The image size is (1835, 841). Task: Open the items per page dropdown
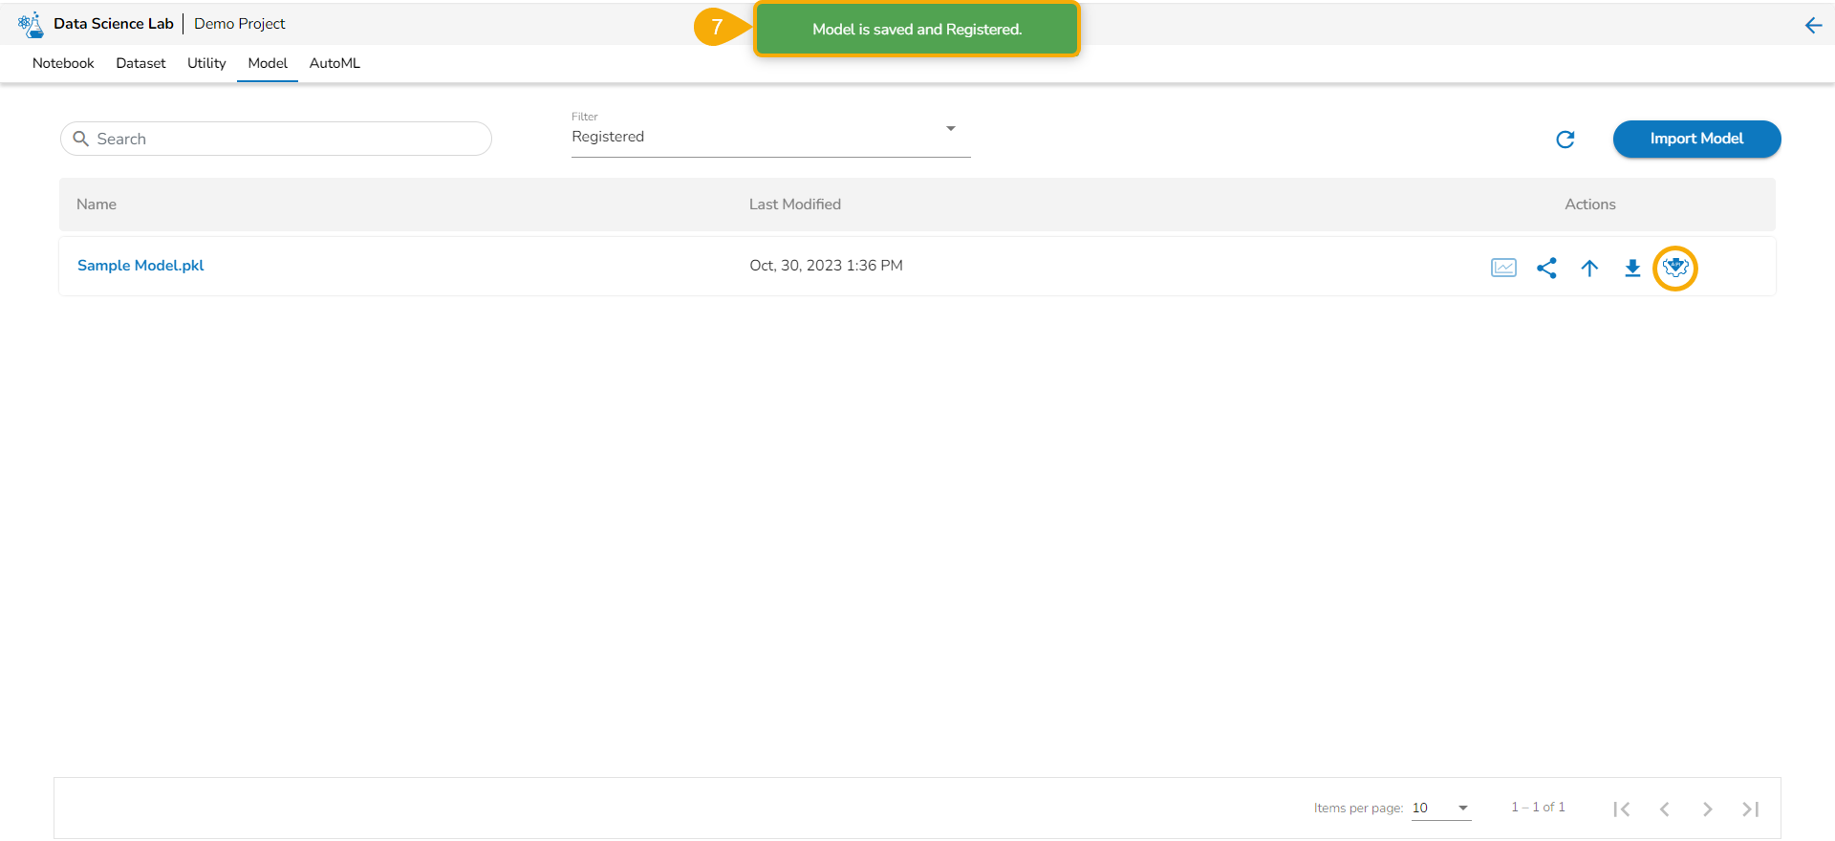pyautogui.click(x=1441, y=809)
